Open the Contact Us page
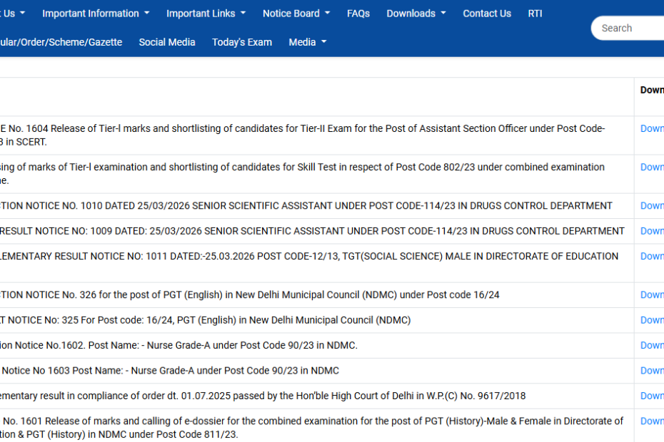The height and width of the screenshot is (442, 664). coord(487,14)
